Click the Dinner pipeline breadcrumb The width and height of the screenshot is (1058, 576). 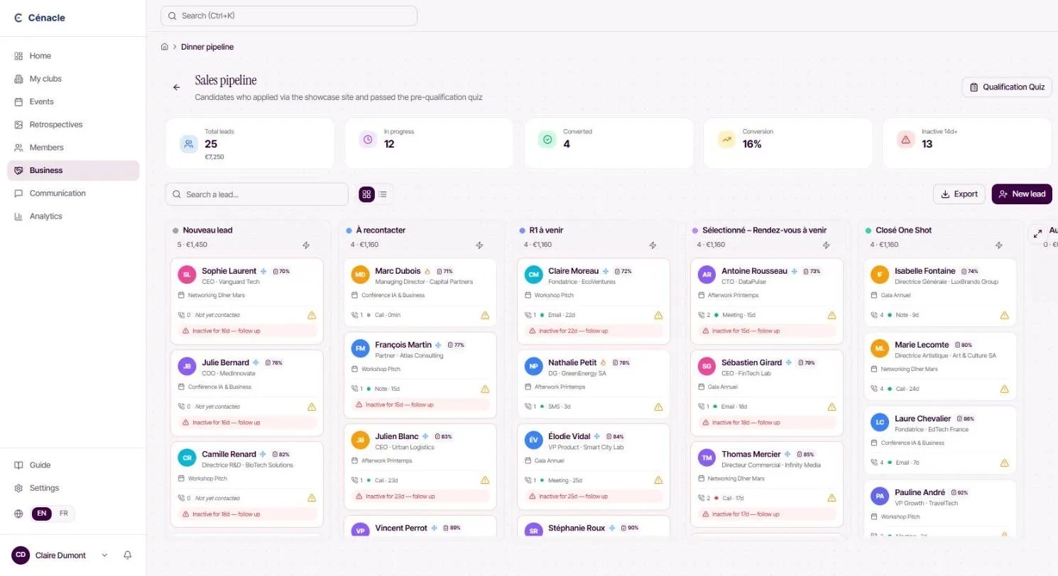207,47
